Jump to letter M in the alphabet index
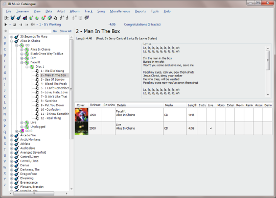The width and height of the screenshot is (276, 198). point(5,108)
